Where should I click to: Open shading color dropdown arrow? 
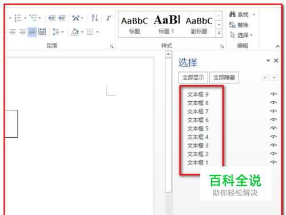82,32
